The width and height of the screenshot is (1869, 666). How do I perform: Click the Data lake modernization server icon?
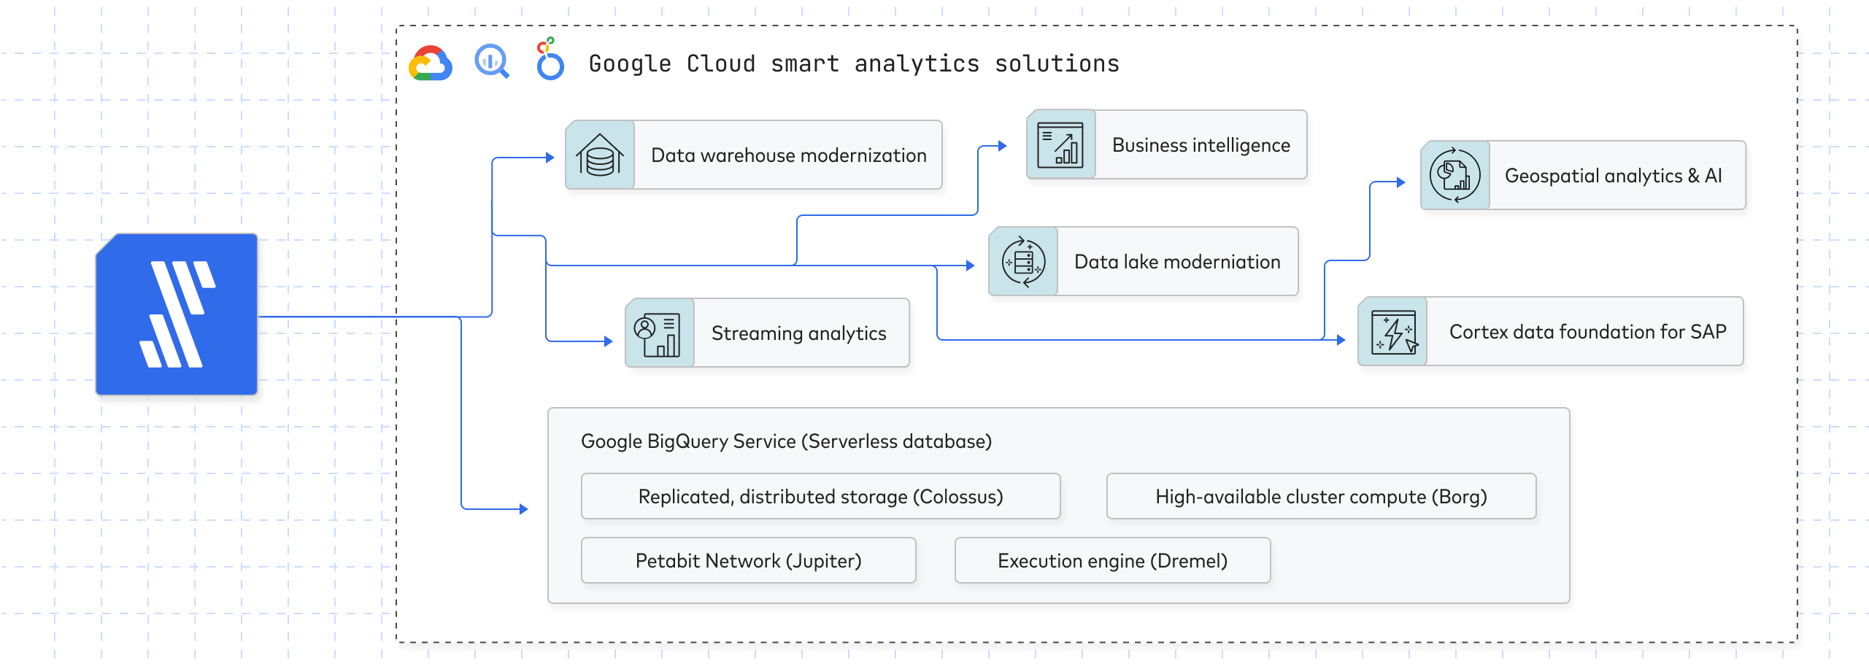click(x=1022, y=261)
